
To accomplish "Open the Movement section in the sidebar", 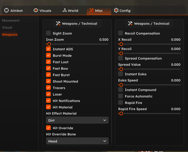I will pyautogui.click(x=11, y=21).
